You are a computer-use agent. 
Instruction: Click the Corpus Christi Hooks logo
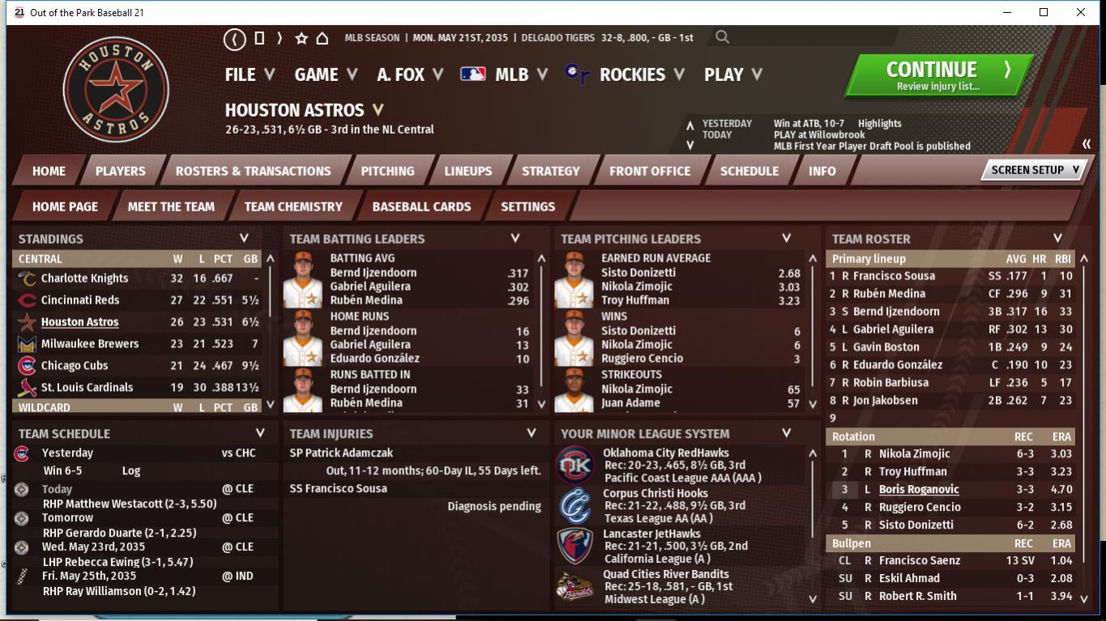click(574, 505)
